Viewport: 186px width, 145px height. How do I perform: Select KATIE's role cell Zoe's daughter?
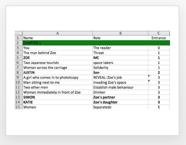click(x=120, y=102)
